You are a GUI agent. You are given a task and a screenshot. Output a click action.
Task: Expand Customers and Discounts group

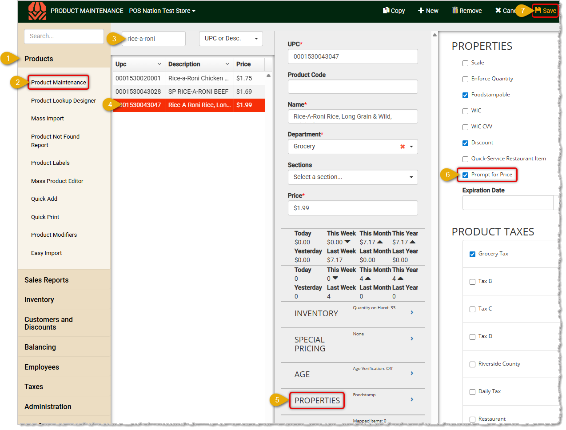(x=48, y=323)
